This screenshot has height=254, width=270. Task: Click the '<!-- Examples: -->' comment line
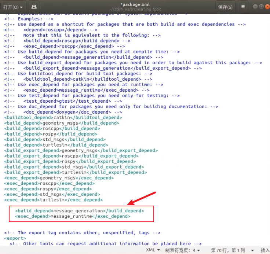click(x=29, y=19)
